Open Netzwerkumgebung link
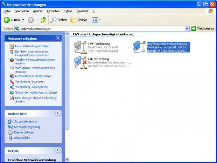This screenshot has height=163, width=217. click(x=27, y=127)
